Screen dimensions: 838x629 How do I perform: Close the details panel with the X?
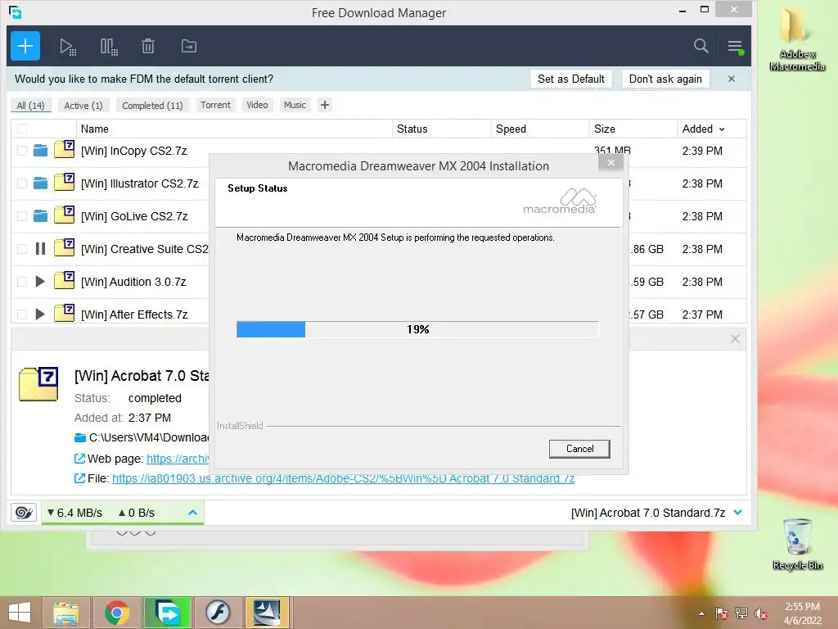click(x=735, y=339)
